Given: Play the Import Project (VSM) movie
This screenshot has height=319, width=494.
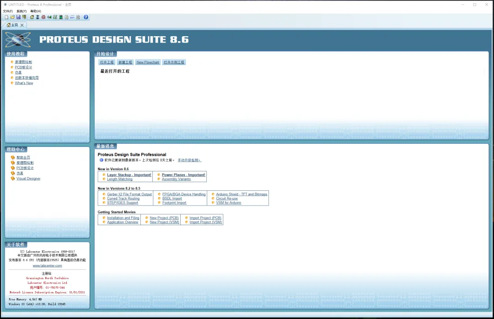Looking at the screenshot, I should click(x=206, y=222).
